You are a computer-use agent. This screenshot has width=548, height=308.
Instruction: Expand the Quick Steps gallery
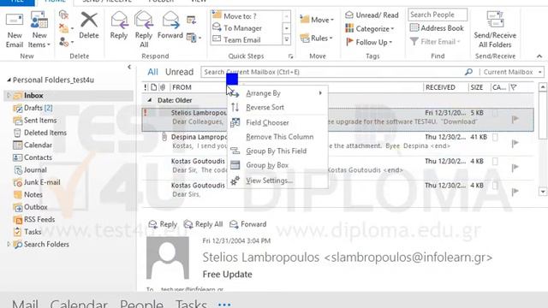[287, 40]
